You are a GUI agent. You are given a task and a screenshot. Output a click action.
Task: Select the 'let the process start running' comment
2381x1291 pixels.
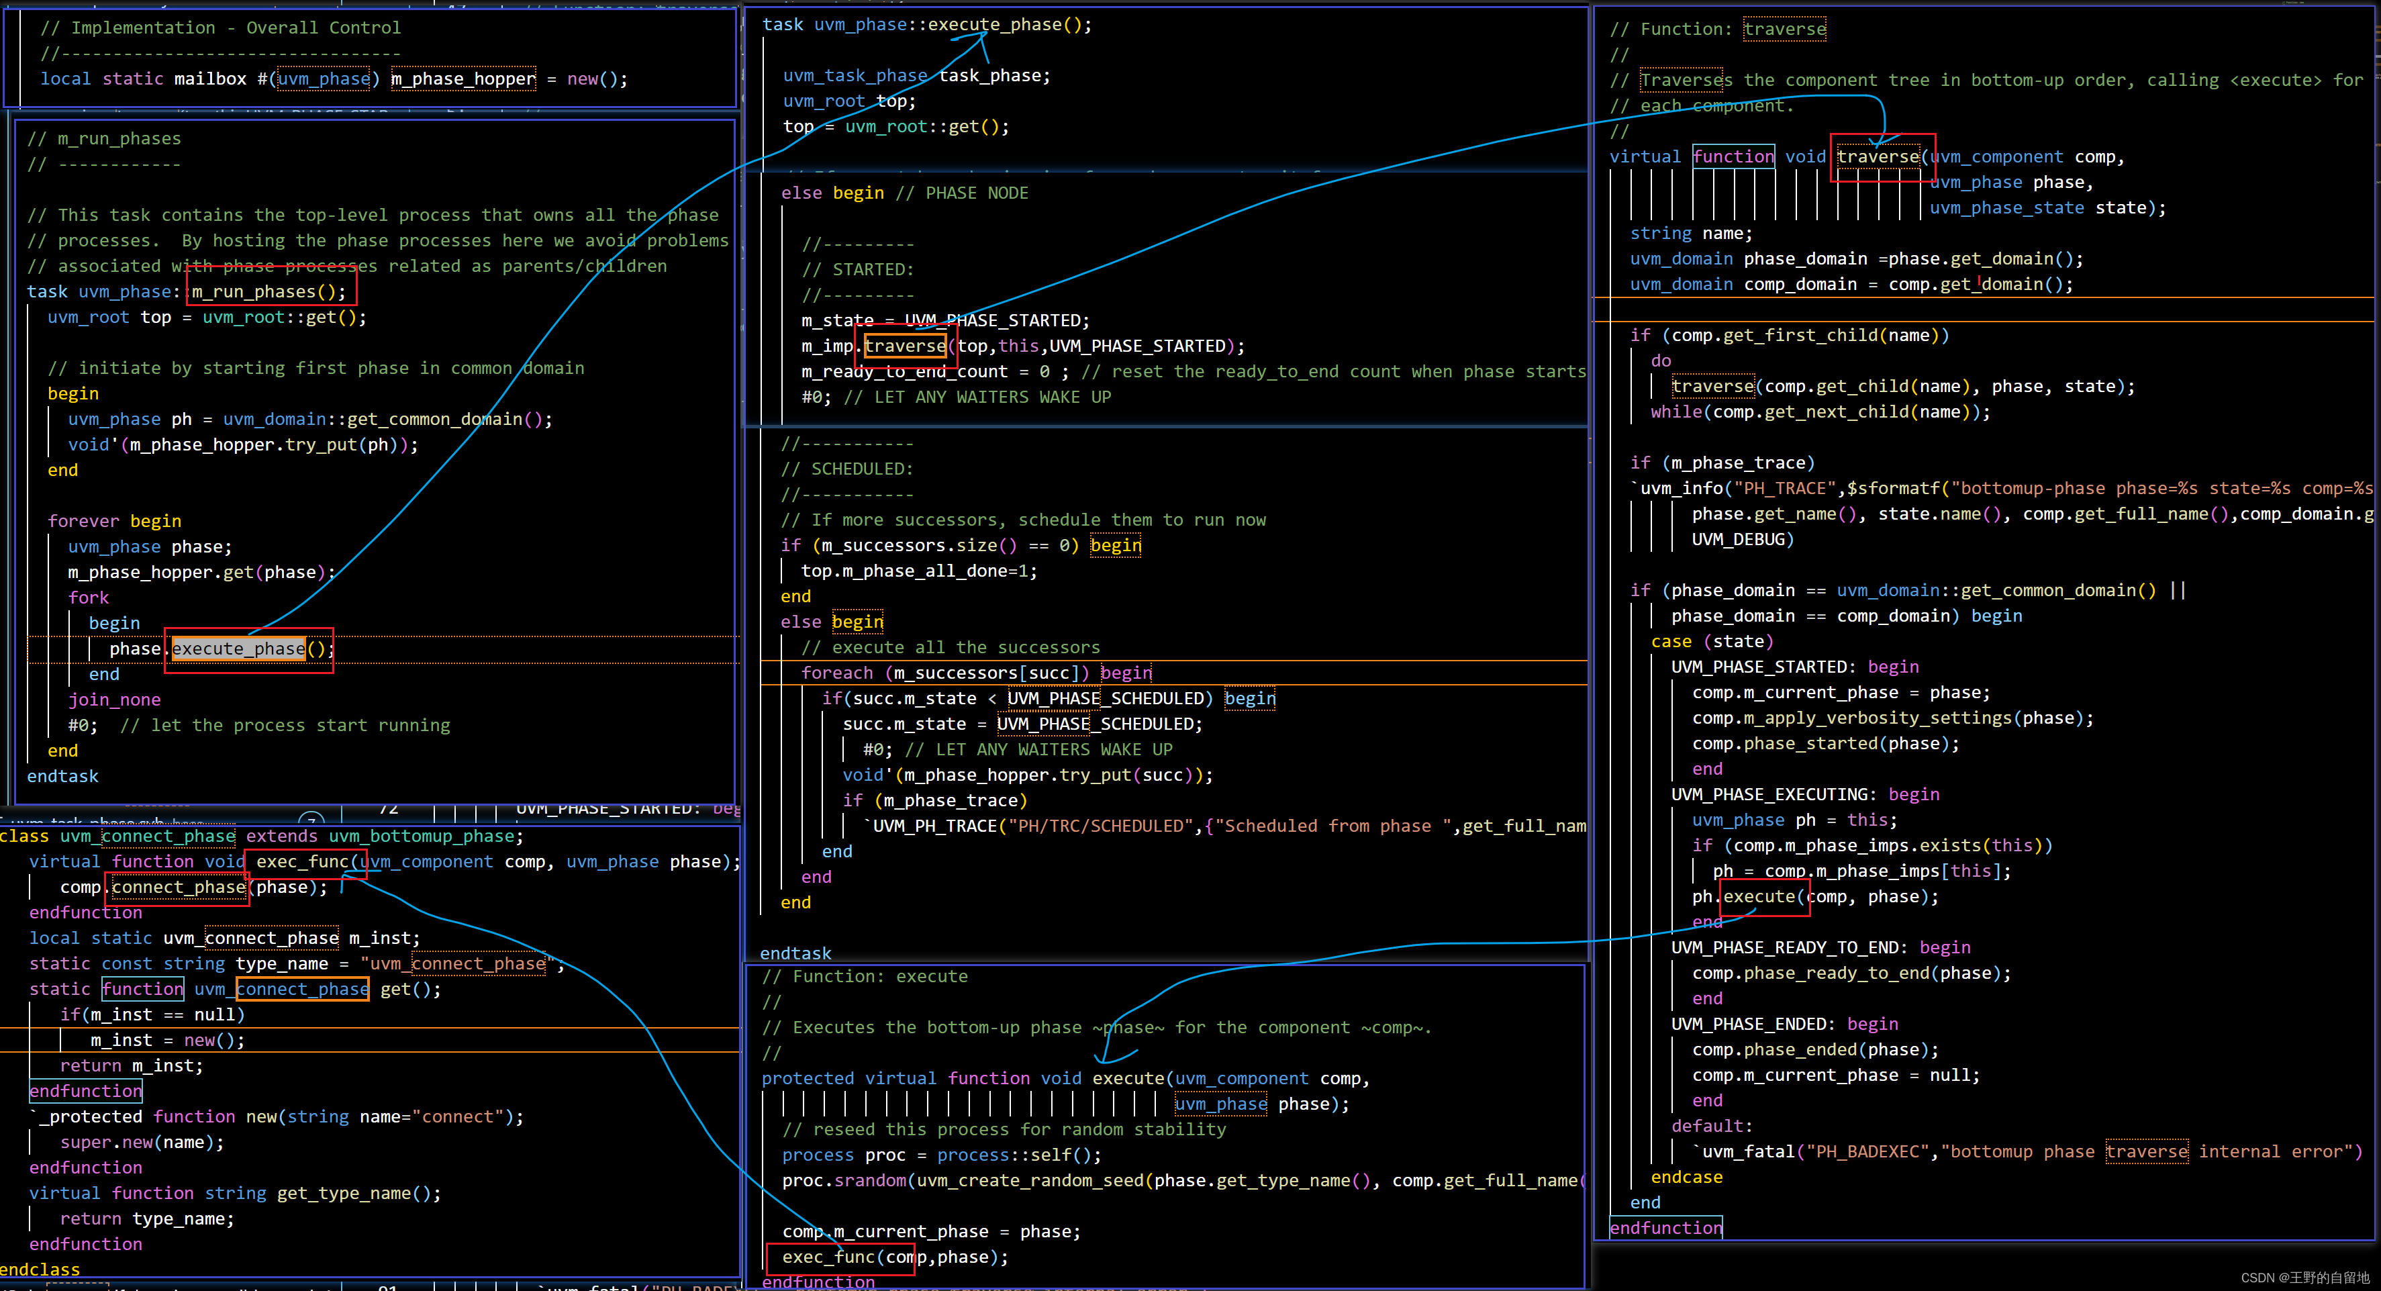click(x=285, y=726)
